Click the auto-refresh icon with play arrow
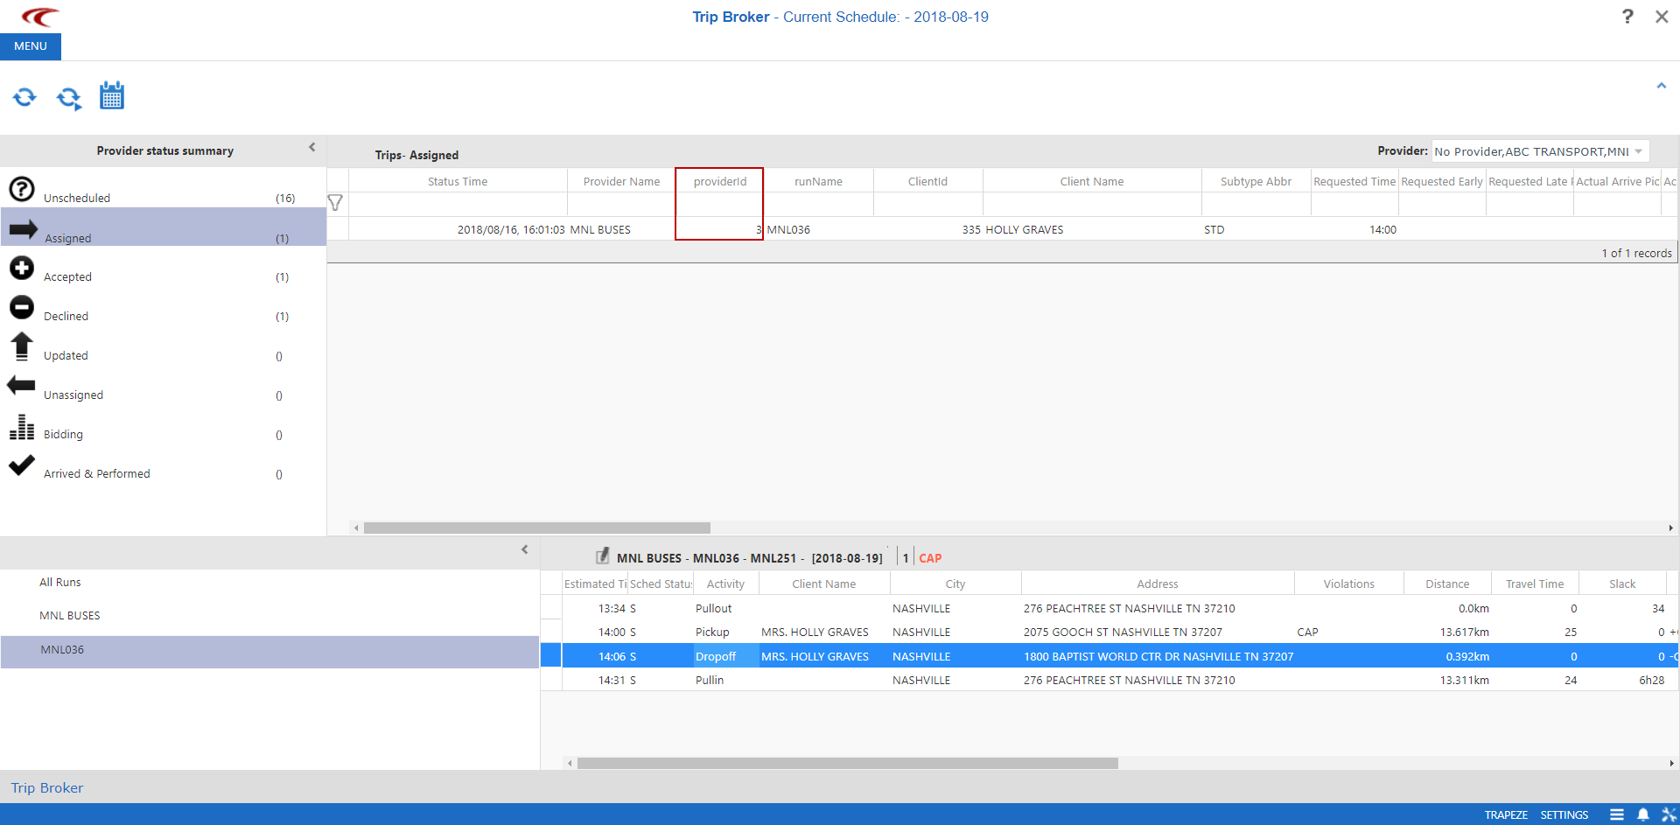 tap(69, 98)
